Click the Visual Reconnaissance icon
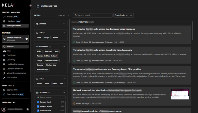This screenshot has width=198, height=113. [4, 73]
